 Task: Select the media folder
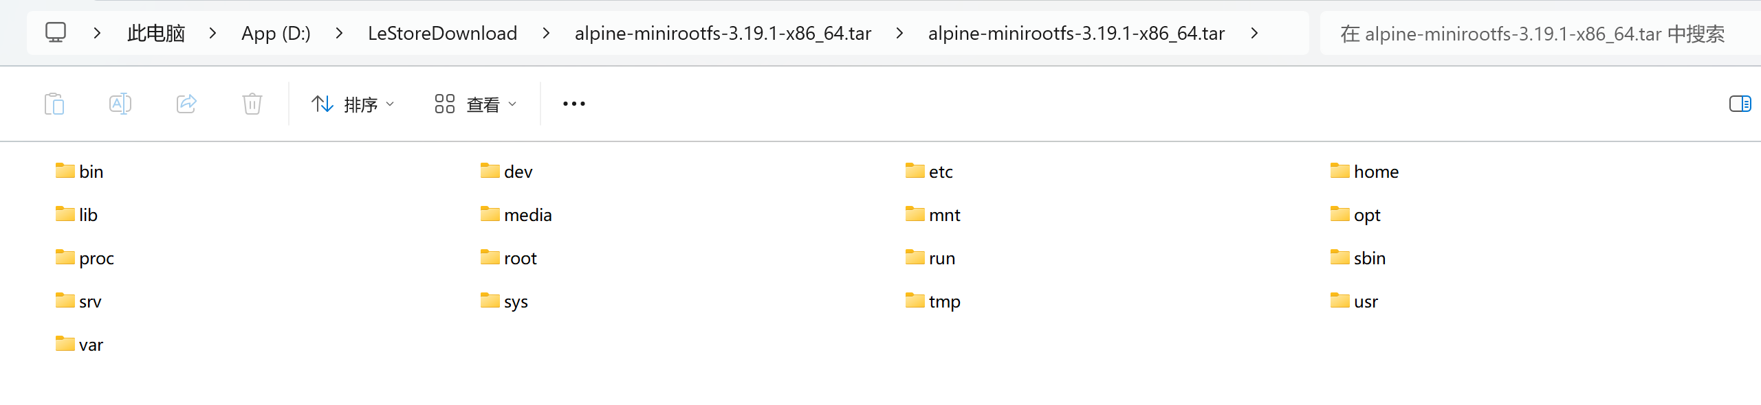click(527, 215)
